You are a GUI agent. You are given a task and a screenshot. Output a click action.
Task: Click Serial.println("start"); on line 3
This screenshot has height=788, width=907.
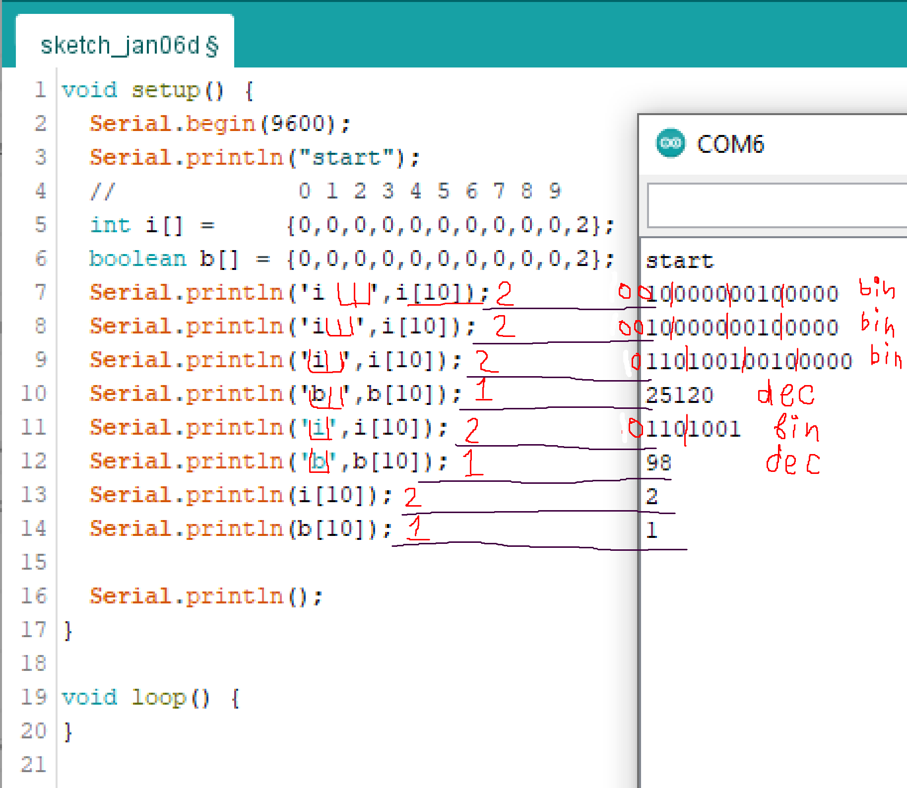click(x=255, y=158)
